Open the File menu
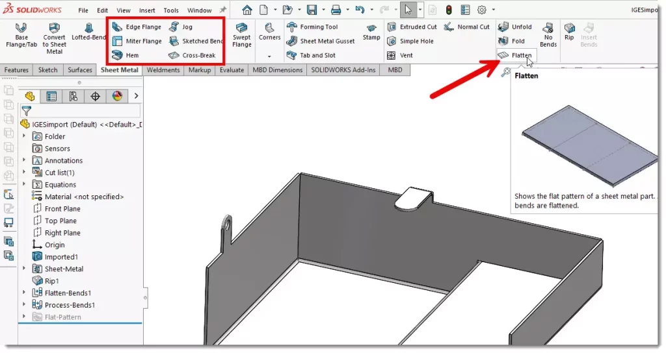Image resolution: width=666 pixels, height=353 pixels. click(x=83, y=10)
